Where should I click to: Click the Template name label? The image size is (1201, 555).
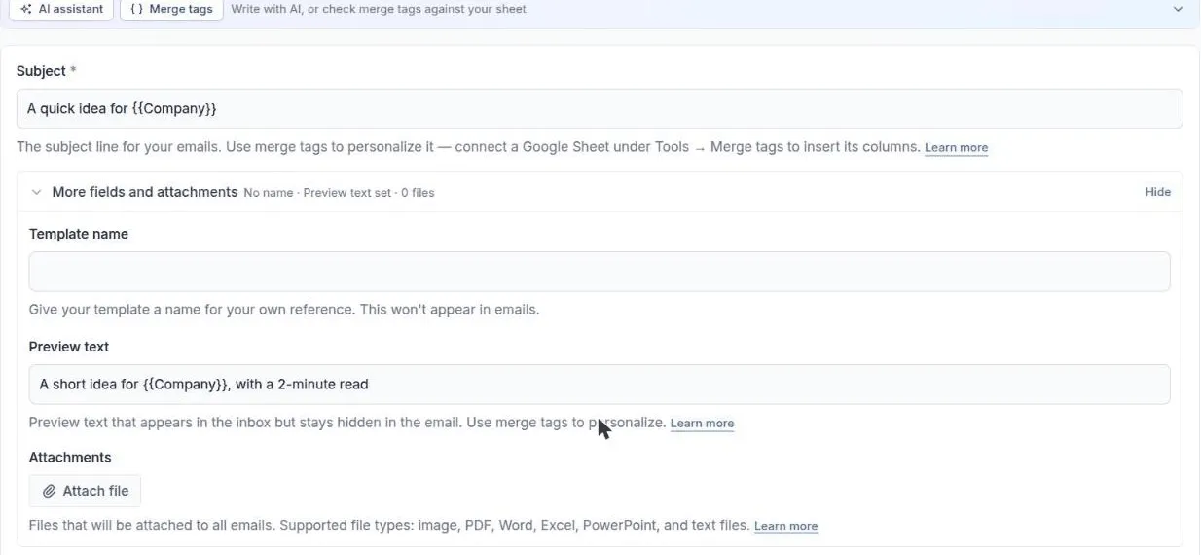(79, 234)
